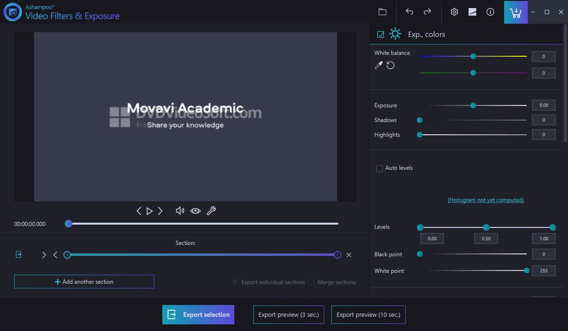Mute the video with speaker icon

point(180,211)
